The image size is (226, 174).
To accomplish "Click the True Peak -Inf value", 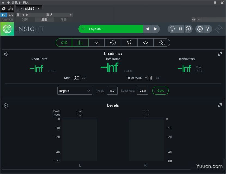I will (149, 78).
